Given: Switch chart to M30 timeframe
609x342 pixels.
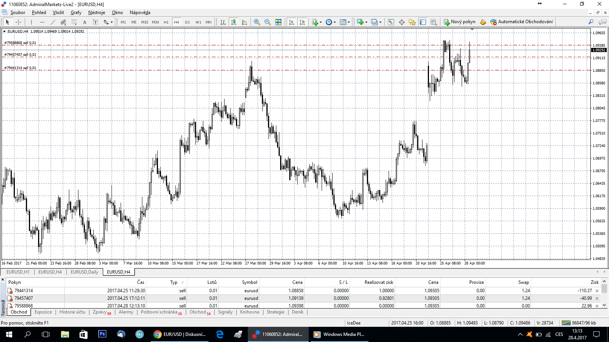Looking at the screenshot, I should coord(155,22).
